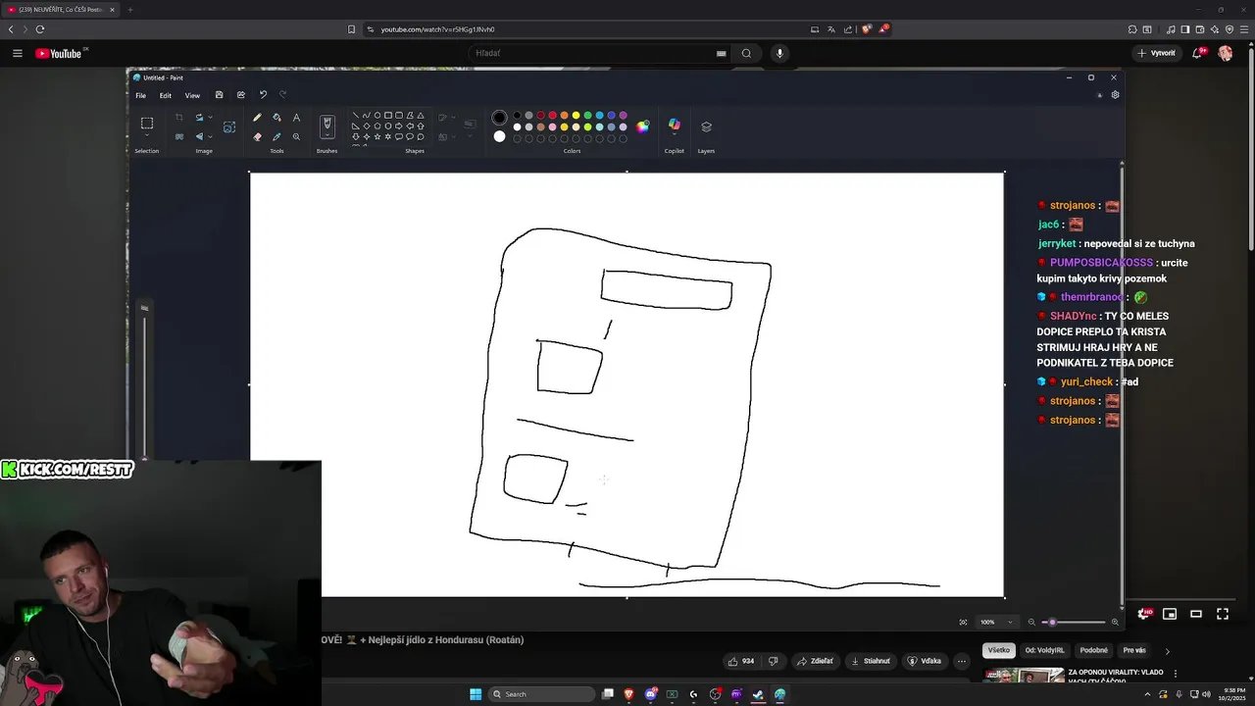Select the Od: VoldyIRL chip

click(x=1044, y=650)
